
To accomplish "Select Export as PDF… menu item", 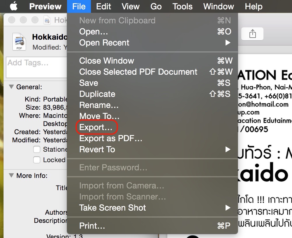I will (x=111, y=139).
